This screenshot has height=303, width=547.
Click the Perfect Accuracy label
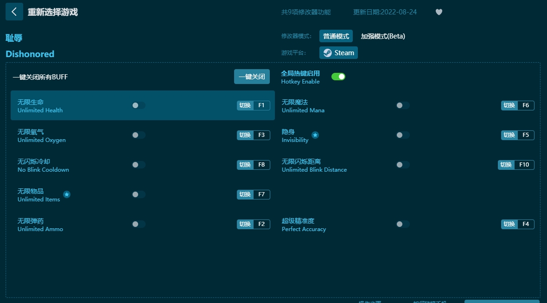pos(304,229)
